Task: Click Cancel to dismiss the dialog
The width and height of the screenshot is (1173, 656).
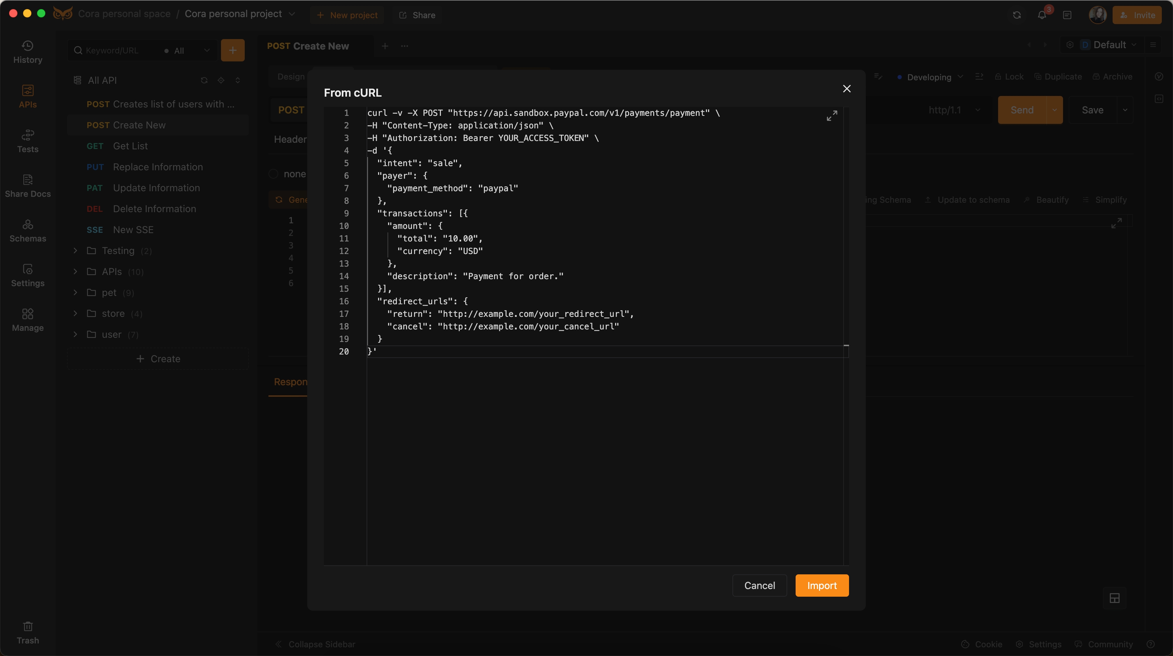Action: pyautogui.click(x=759, y=585)
